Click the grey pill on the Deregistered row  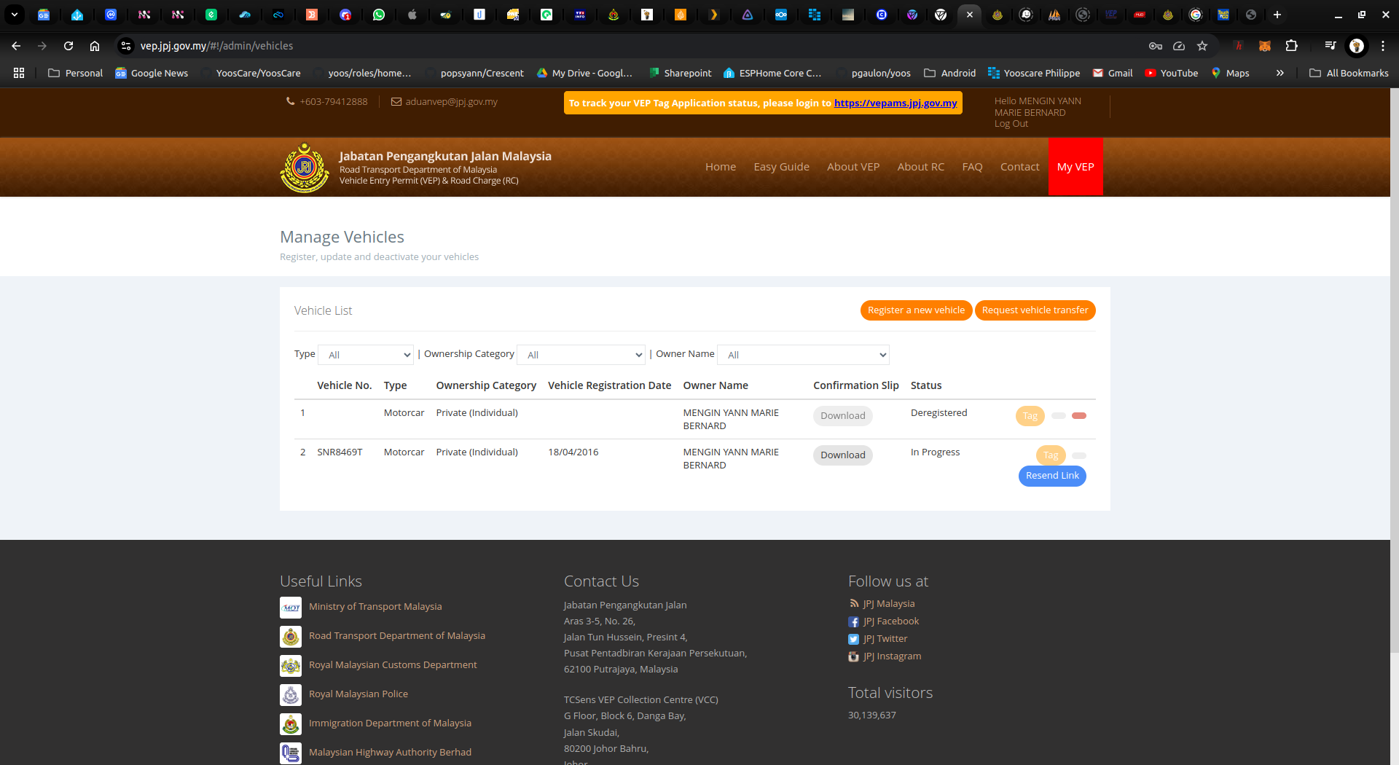[1059, 416]
